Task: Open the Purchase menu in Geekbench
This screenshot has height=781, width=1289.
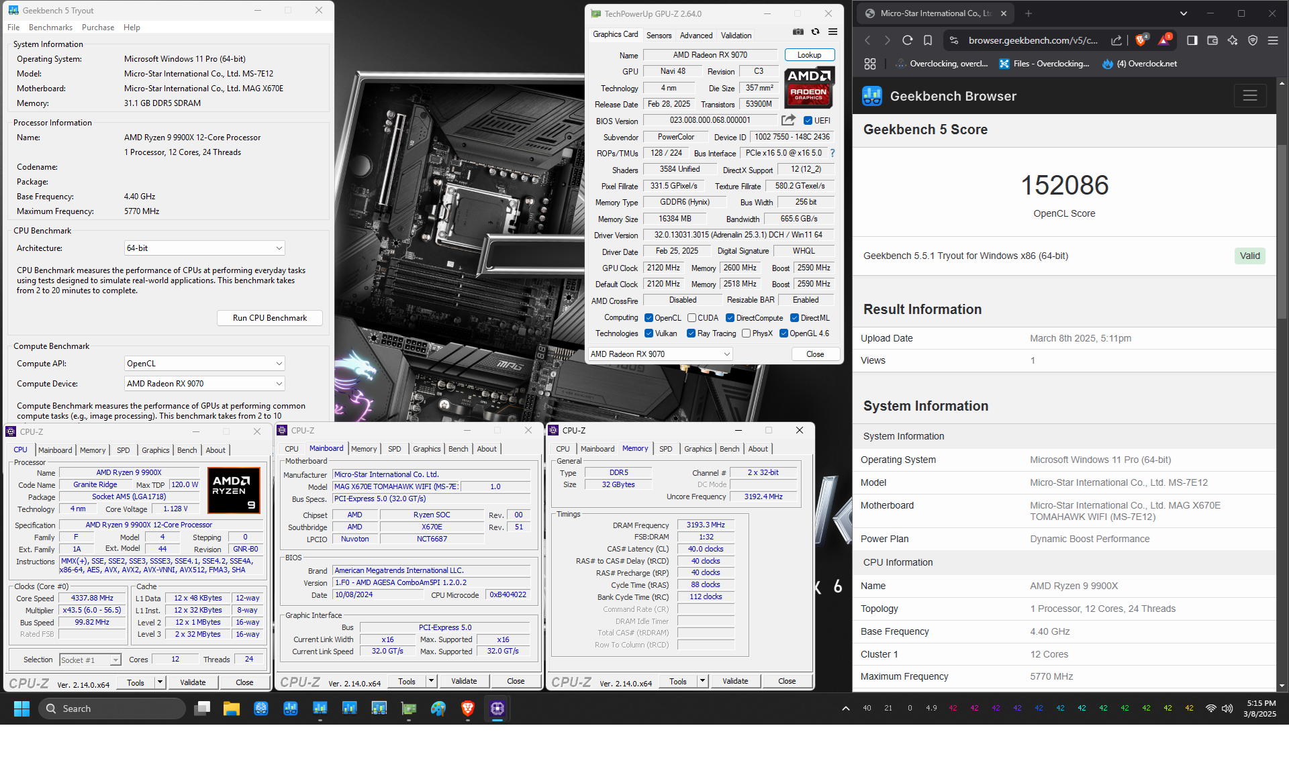Action: coord(98,28)
